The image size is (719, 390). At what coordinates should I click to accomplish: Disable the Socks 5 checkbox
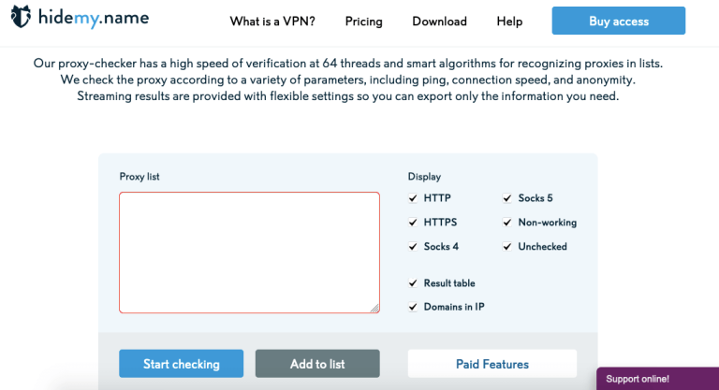click(507, 198)
